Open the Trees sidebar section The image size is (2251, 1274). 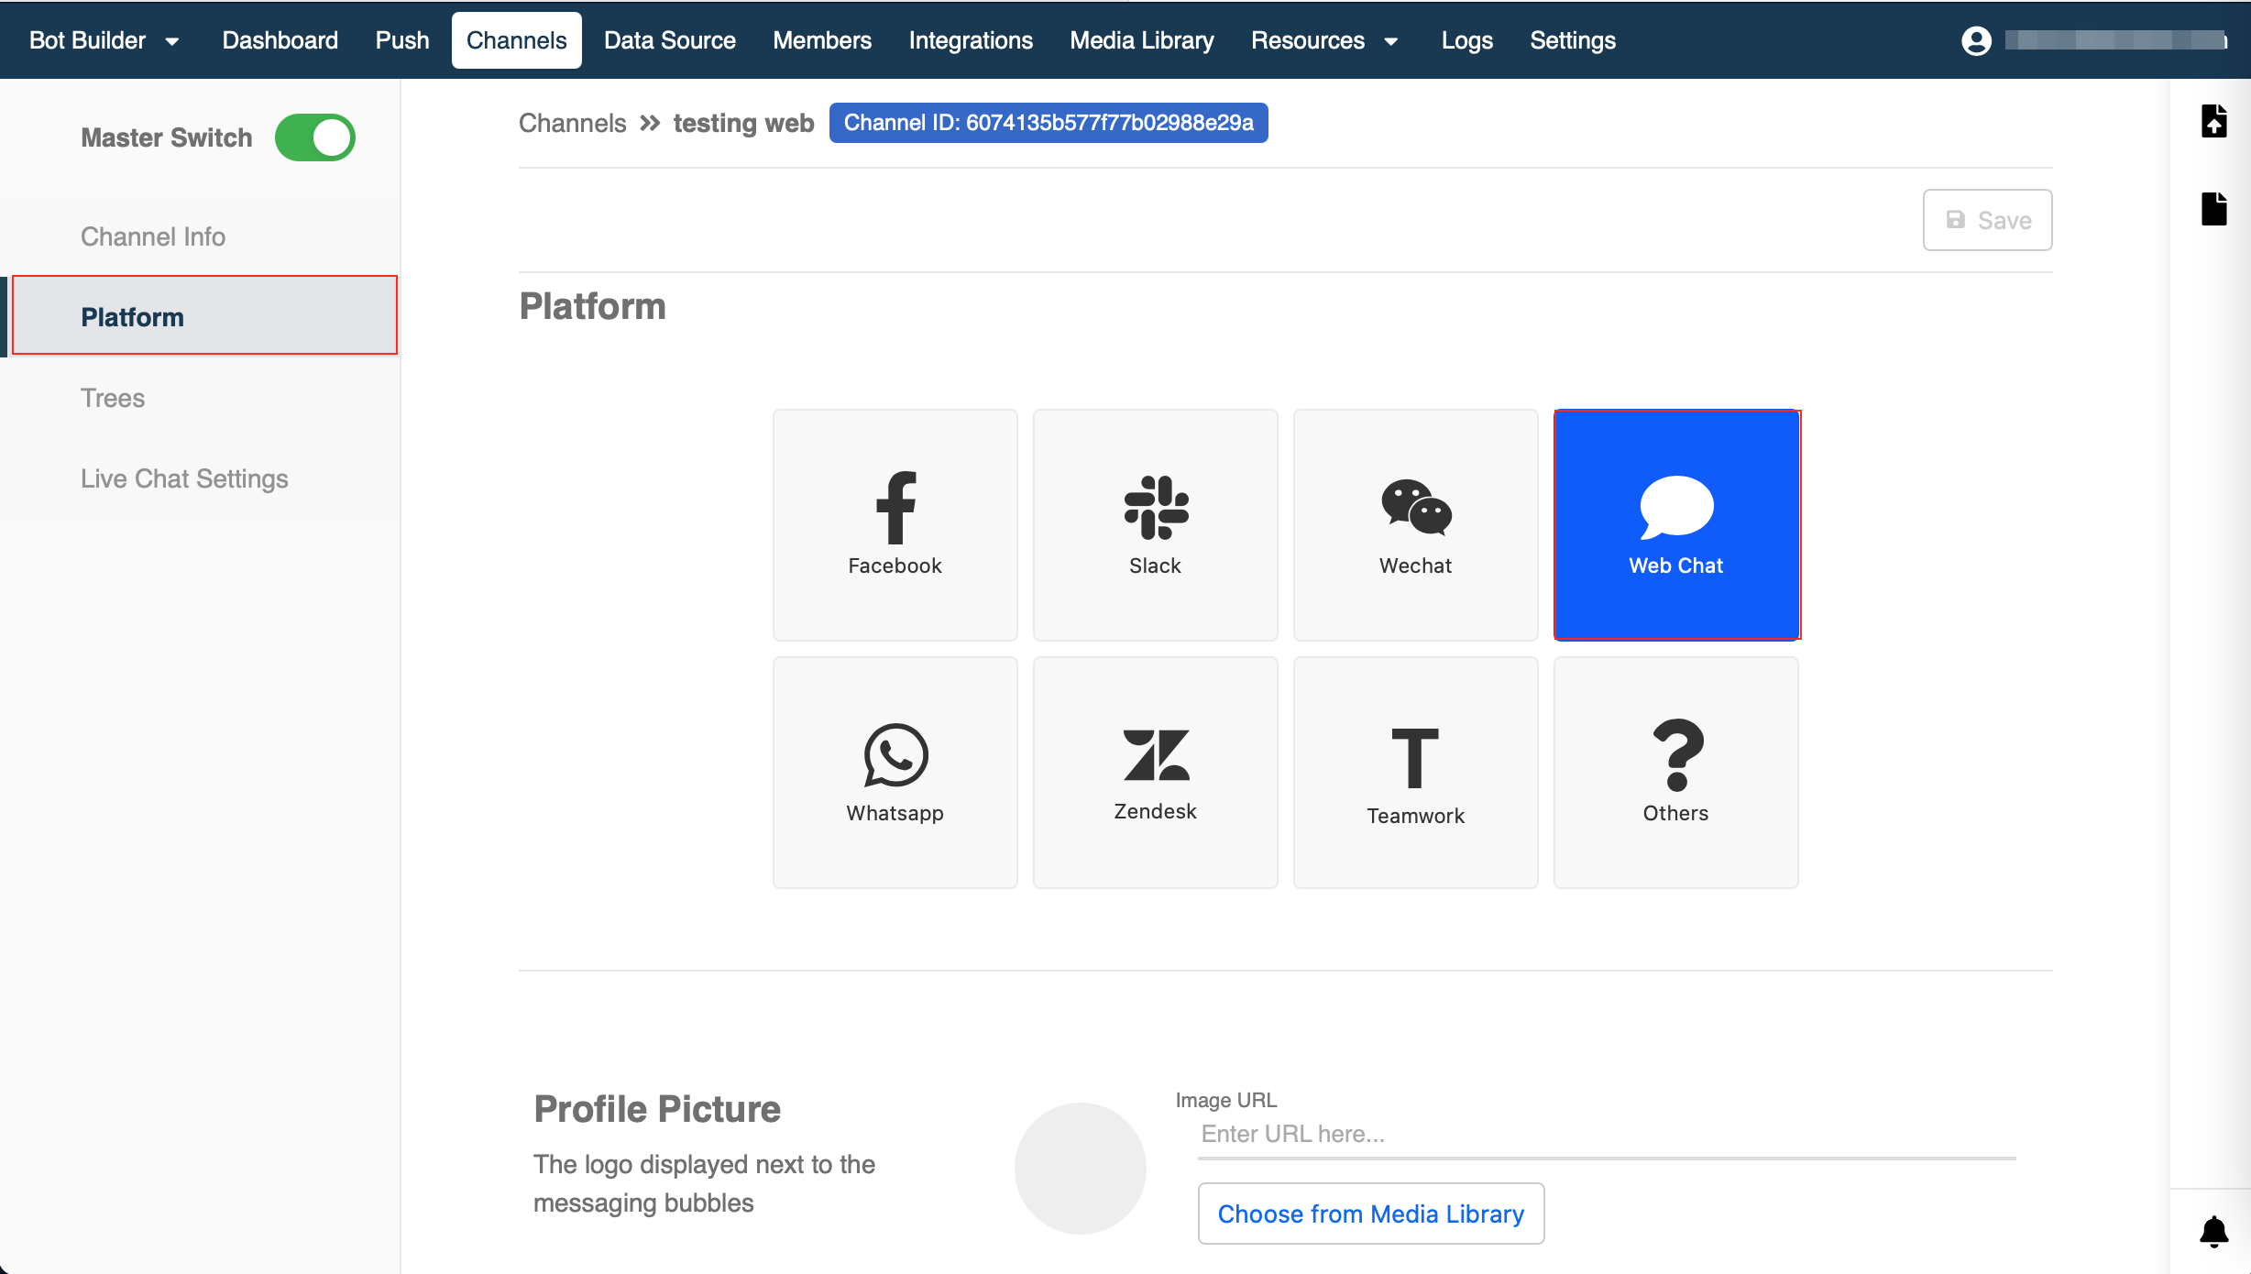tap(200, 398)
